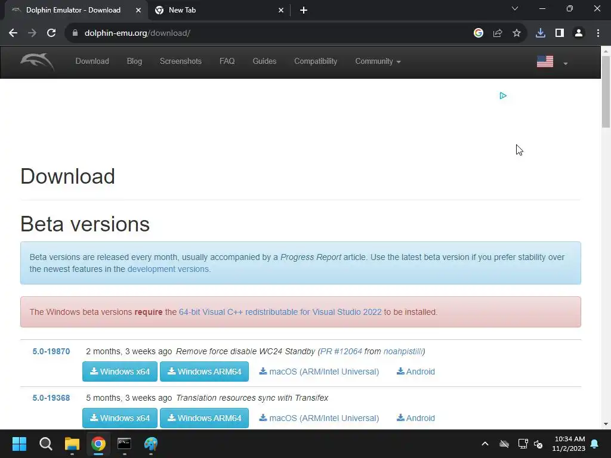This screenshot has height=458, width=611.
Task: Open the Paint app in the taskbar
Action: pos(151,444)
